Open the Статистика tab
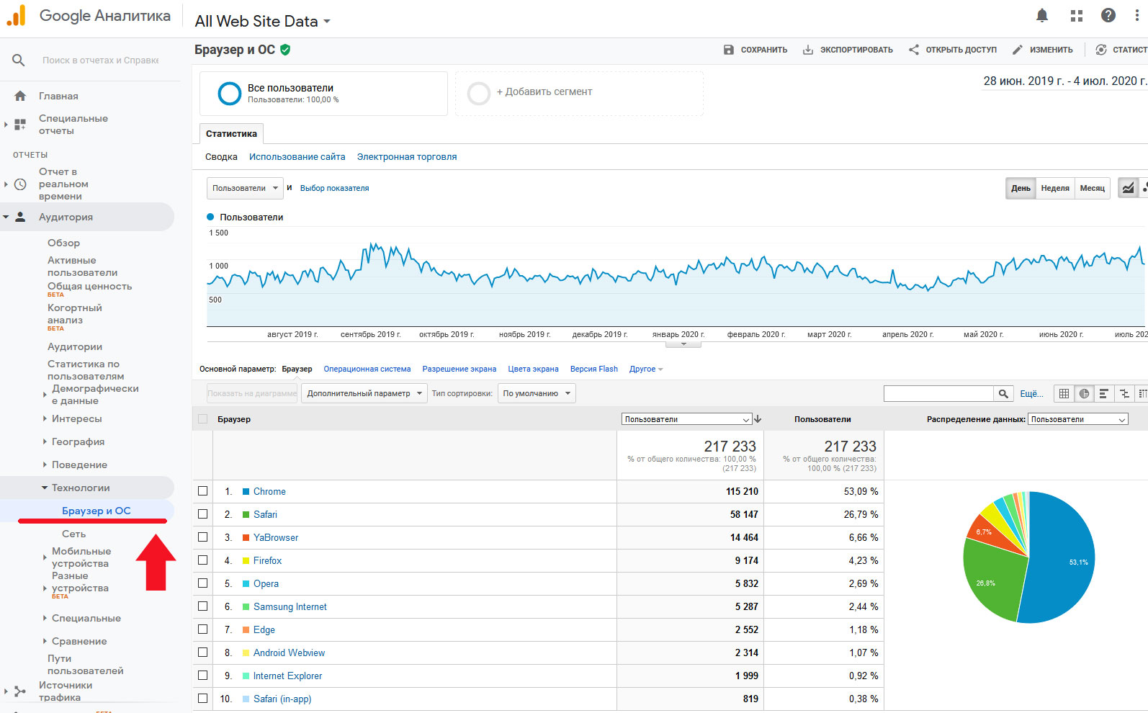Viewport: 1148px width, 713px height. pos(231,133)
